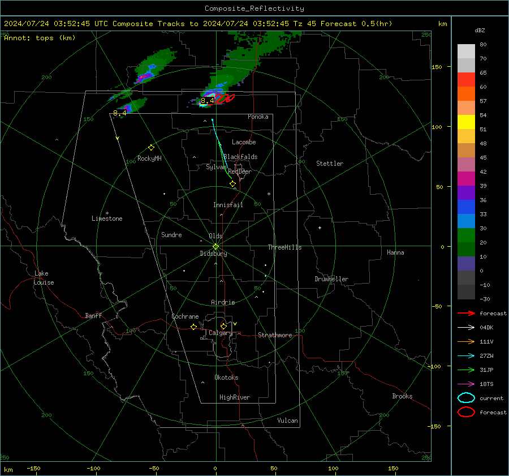This screenshot has width=509, height=476.
Task: Click the yellow diamond marker below Cochrane
Action: (x=193, y=327)
